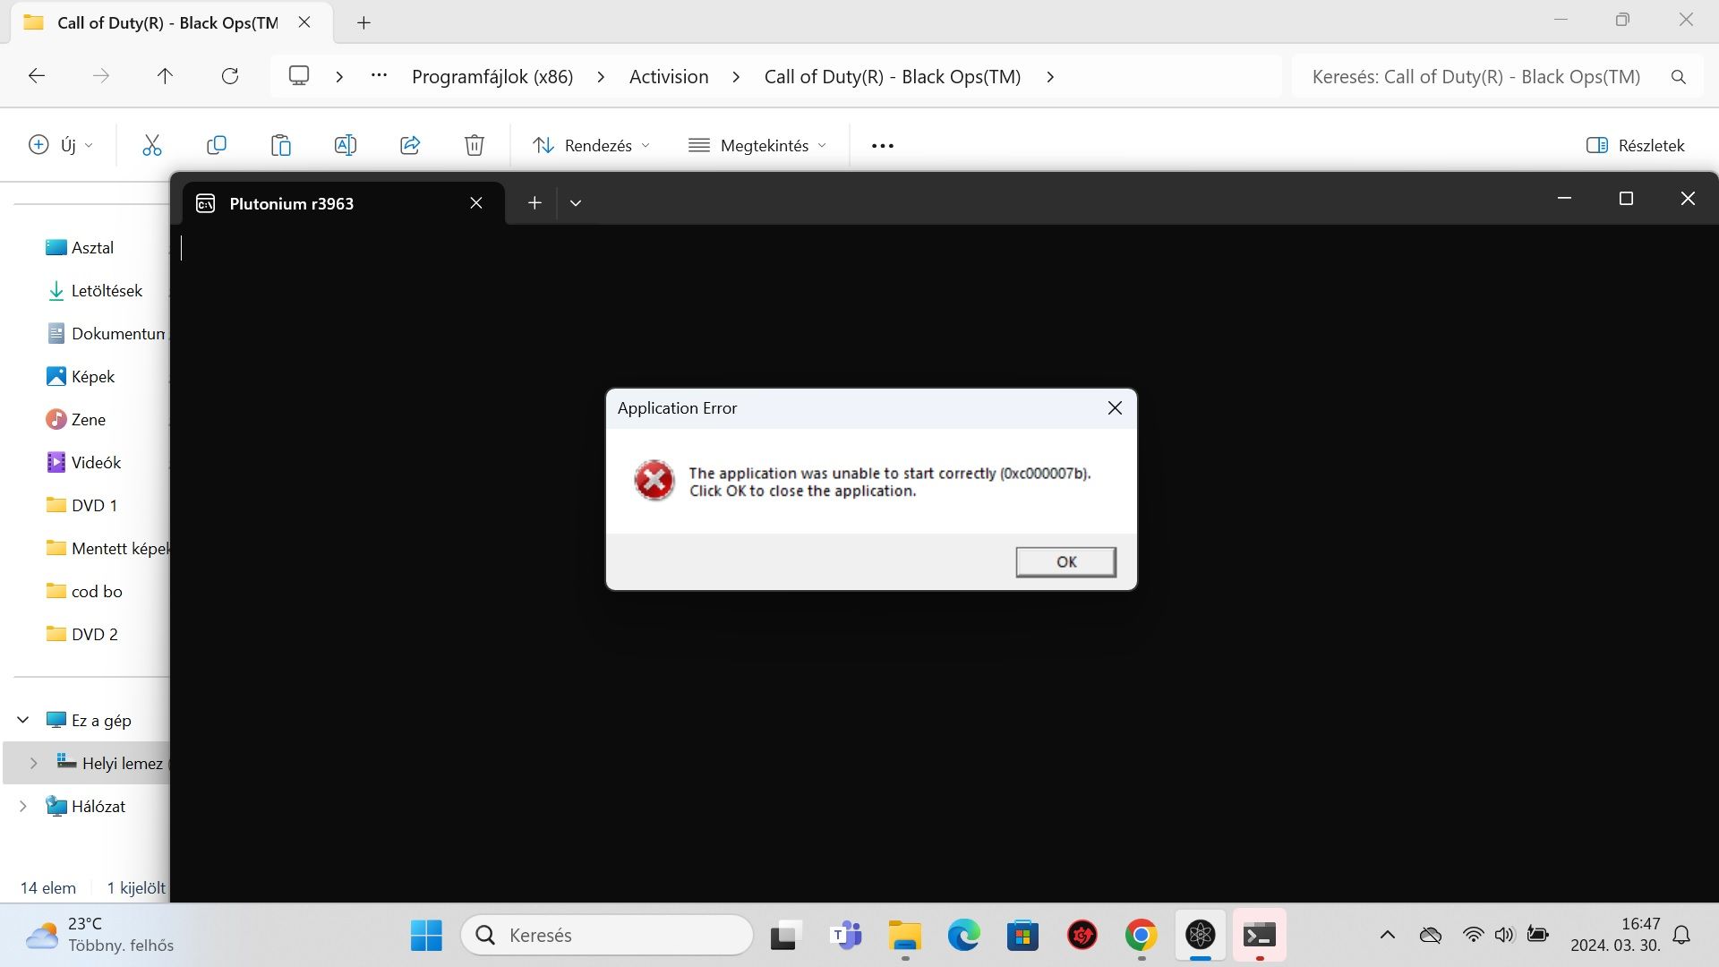The image size is (1719, 967).
Task: Click the taskbar Keresés search box
Action: pos(607,936)
